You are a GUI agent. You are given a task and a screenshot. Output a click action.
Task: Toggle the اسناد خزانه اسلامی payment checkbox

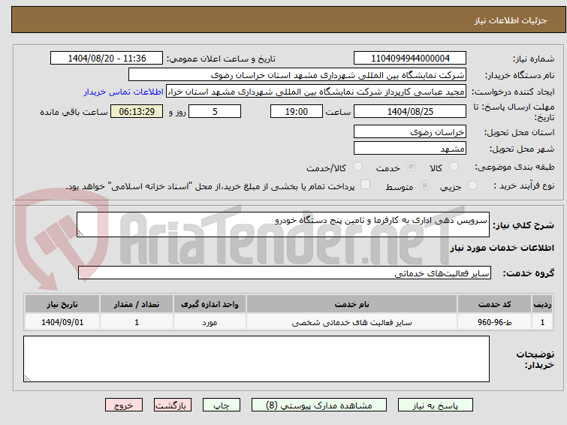pos(366,185)
